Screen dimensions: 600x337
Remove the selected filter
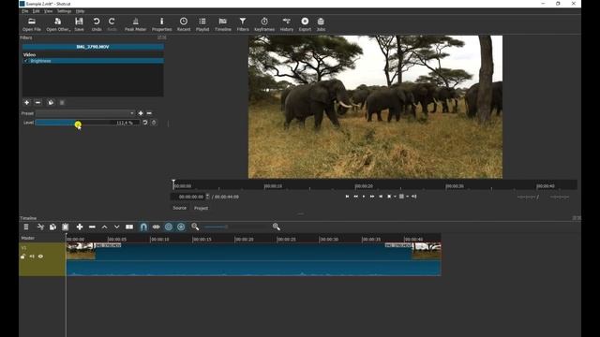click(x=37, y=102)
